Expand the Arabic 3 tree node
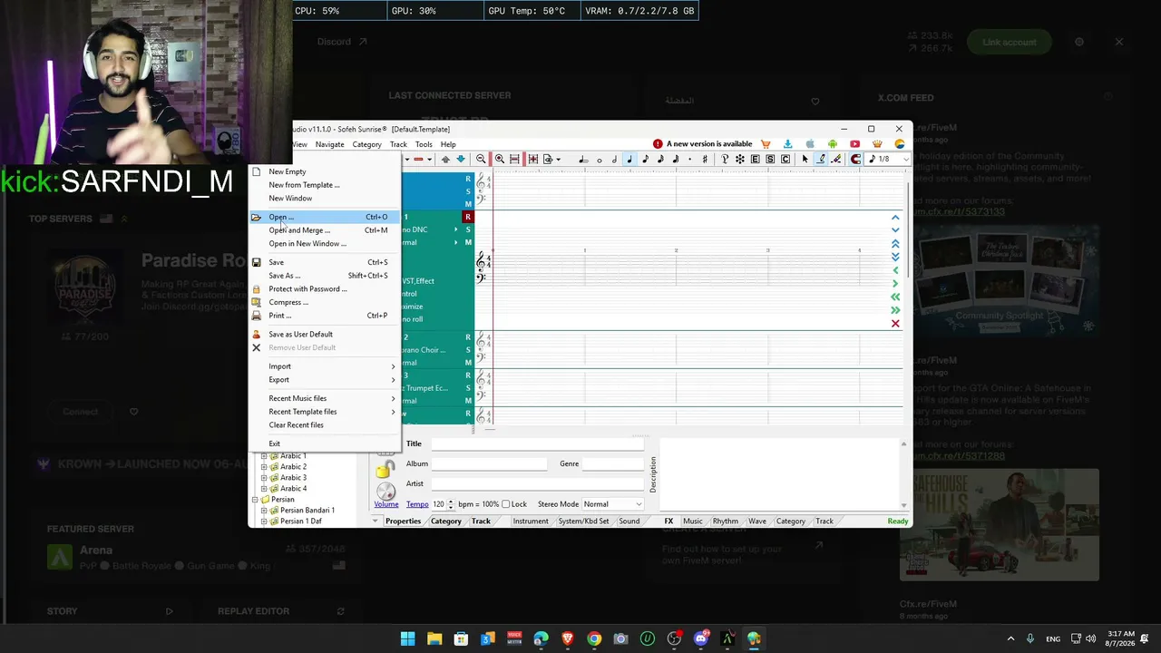The height and width of the screenshot is (653, 1161). (264, 478)
